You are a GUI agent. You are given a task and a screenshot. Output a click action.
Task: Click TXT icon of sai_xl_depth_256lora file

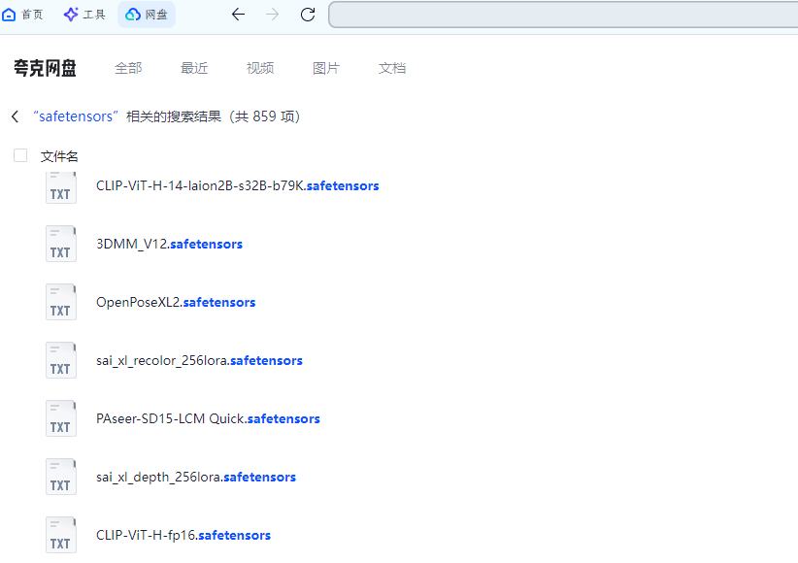click(x=61, y=477)
